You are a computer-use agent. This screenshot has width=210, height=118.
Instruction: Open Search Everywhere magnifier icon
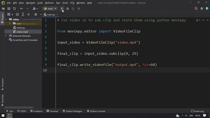(x=196, y=9)
